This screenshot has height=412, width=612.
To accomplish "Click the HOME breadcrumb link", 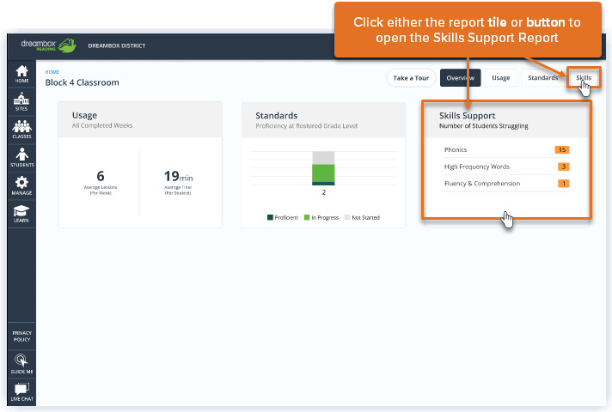I will (52, 72).
